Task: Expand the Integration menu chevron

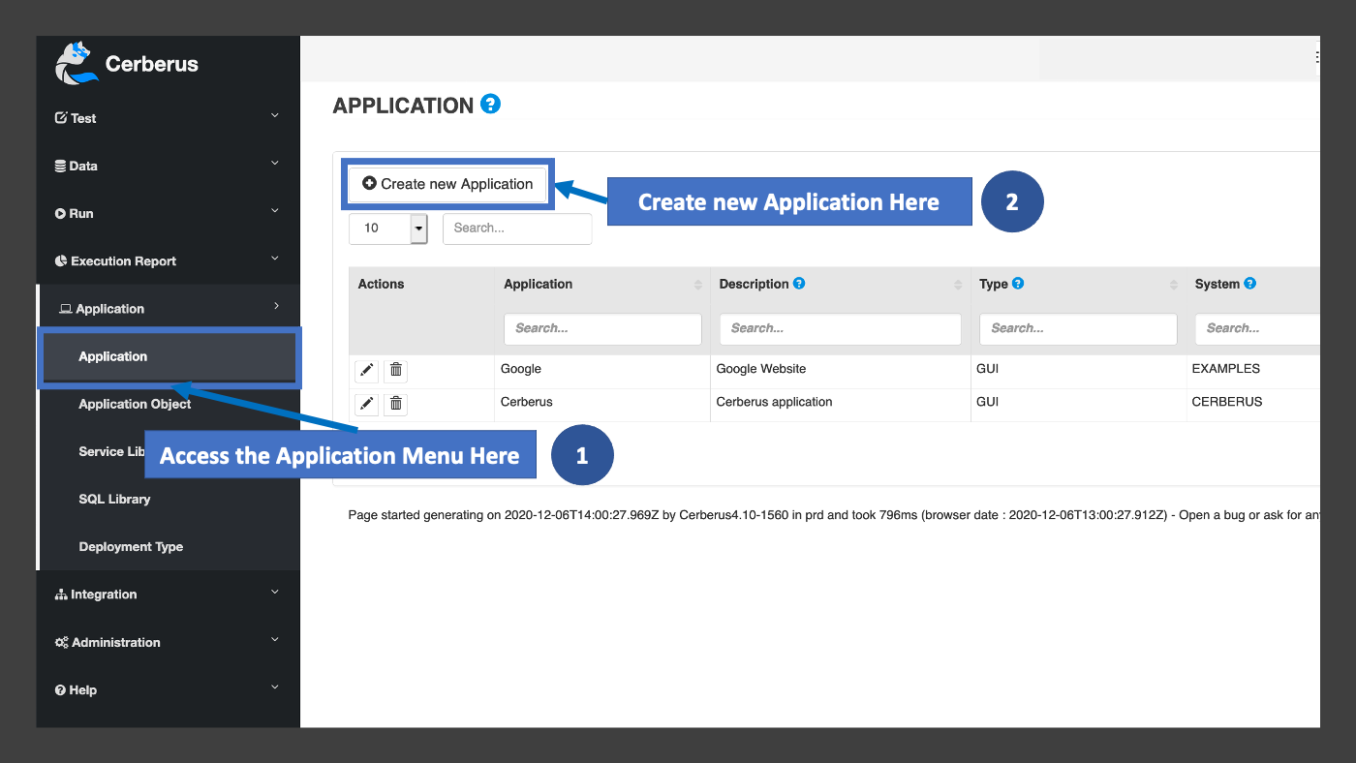Action: tap(275, 593)
